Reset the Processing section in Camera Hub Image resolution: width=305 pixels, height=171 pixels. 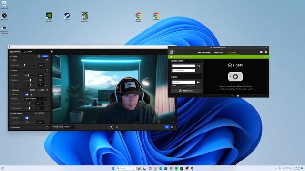[47, 127]
